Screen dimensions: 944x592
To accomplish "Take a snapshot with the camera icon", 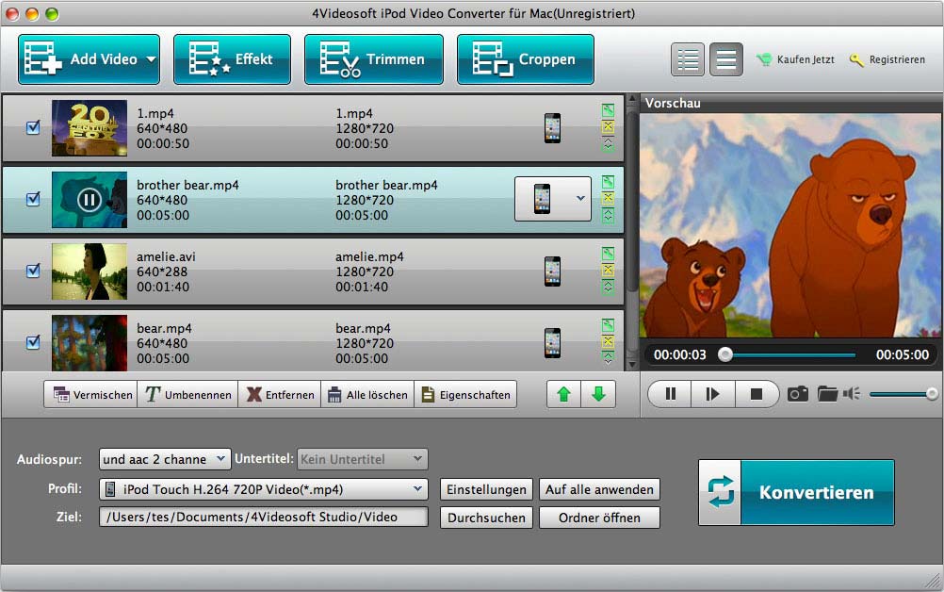I will pos(798,394).
